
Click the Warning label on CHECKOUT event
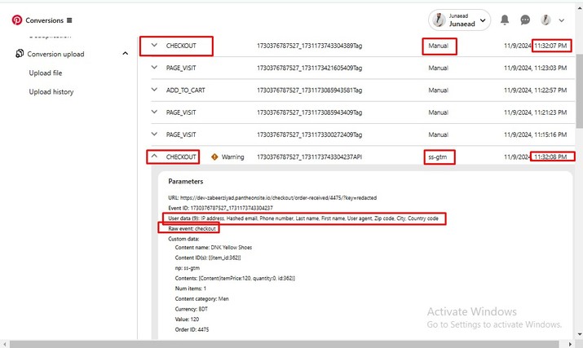click(x=232, y=157)
